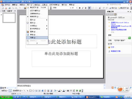Select slide 1 thumbnail in the slides pane

9,18
